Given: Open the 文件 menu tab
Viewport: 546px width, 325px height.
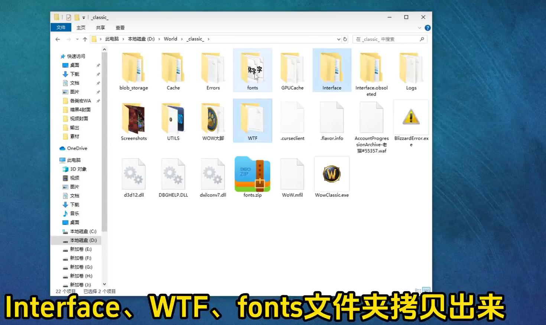Looking at the screenshot, I should 61,28.
